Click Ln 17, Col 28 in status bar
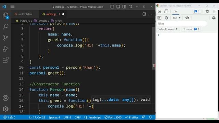The width and height of the screenshot is (219, 123). click(37, 117)
